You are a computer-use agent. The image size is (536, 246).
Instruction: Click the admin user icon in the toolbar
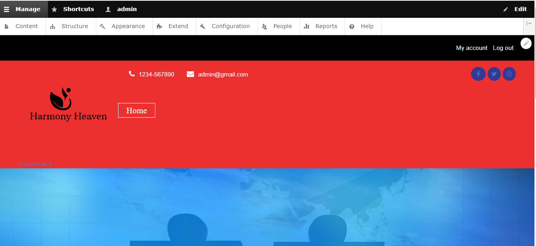(x=107, y=9)
